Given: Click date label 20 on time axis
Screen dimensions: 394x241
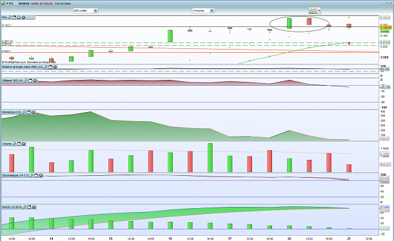Looking at the screenshot, I should pos(290,238).
